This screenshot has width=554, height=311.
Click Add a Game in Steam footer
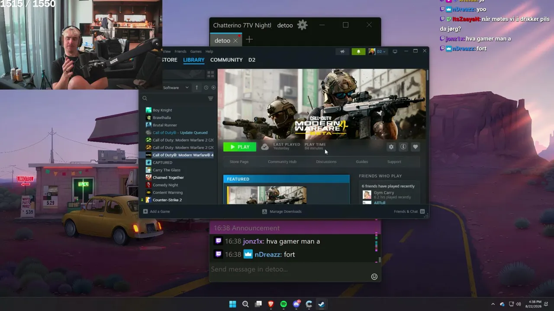[156, 212]
